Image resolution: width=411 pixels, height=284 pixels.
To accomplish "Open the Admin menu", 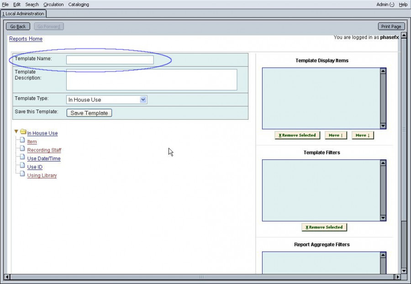I will [x=385, y=5].
